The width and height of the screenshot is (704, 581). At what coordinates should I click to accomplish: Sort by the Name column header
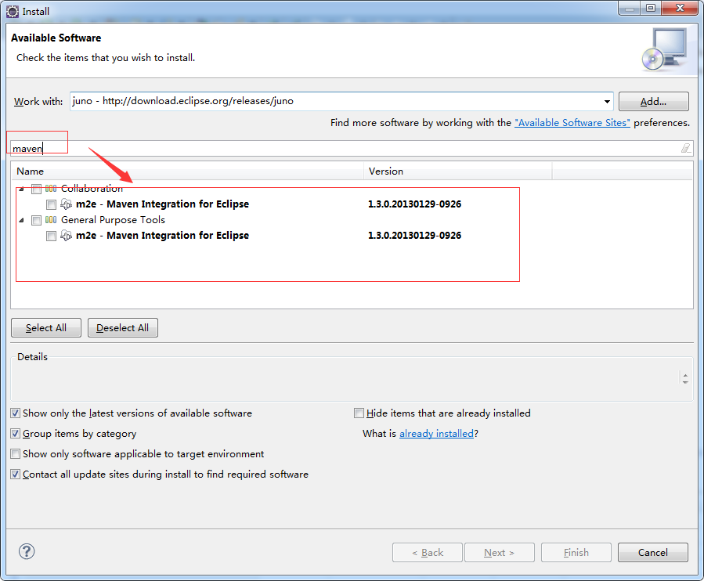(x=187, y=171)
